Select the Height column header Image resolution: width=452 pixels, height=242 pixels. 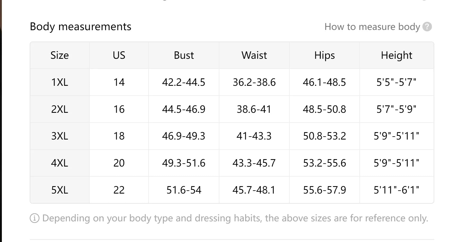click(397, 55)
